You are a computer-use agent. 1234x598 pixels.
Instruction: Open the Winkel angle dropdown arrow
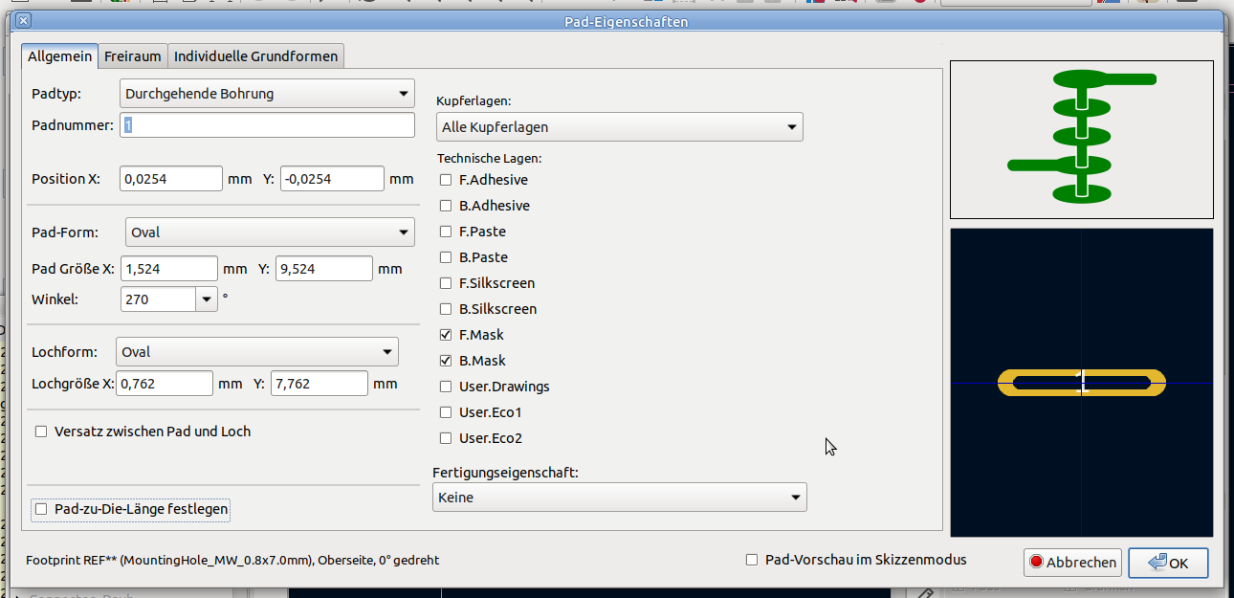click(x=207, y=299)
